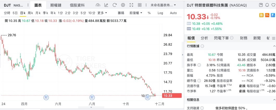Select 月k monthly timeframe
This screenshot has width=276, height=110.
pyautogui.click(x=38, y=13)
